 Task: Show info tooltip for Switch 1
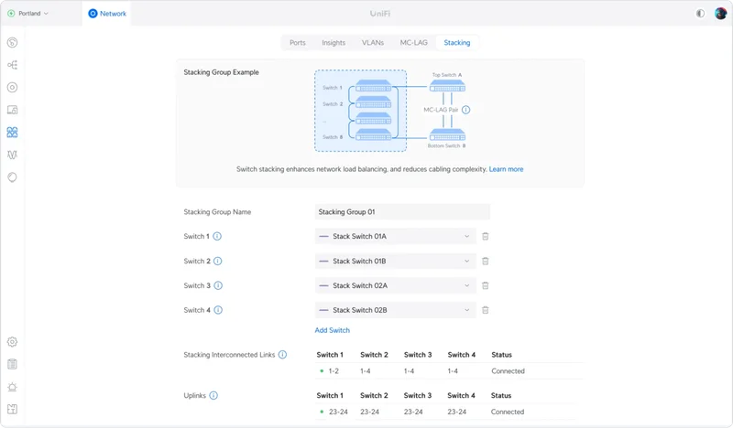217,236
